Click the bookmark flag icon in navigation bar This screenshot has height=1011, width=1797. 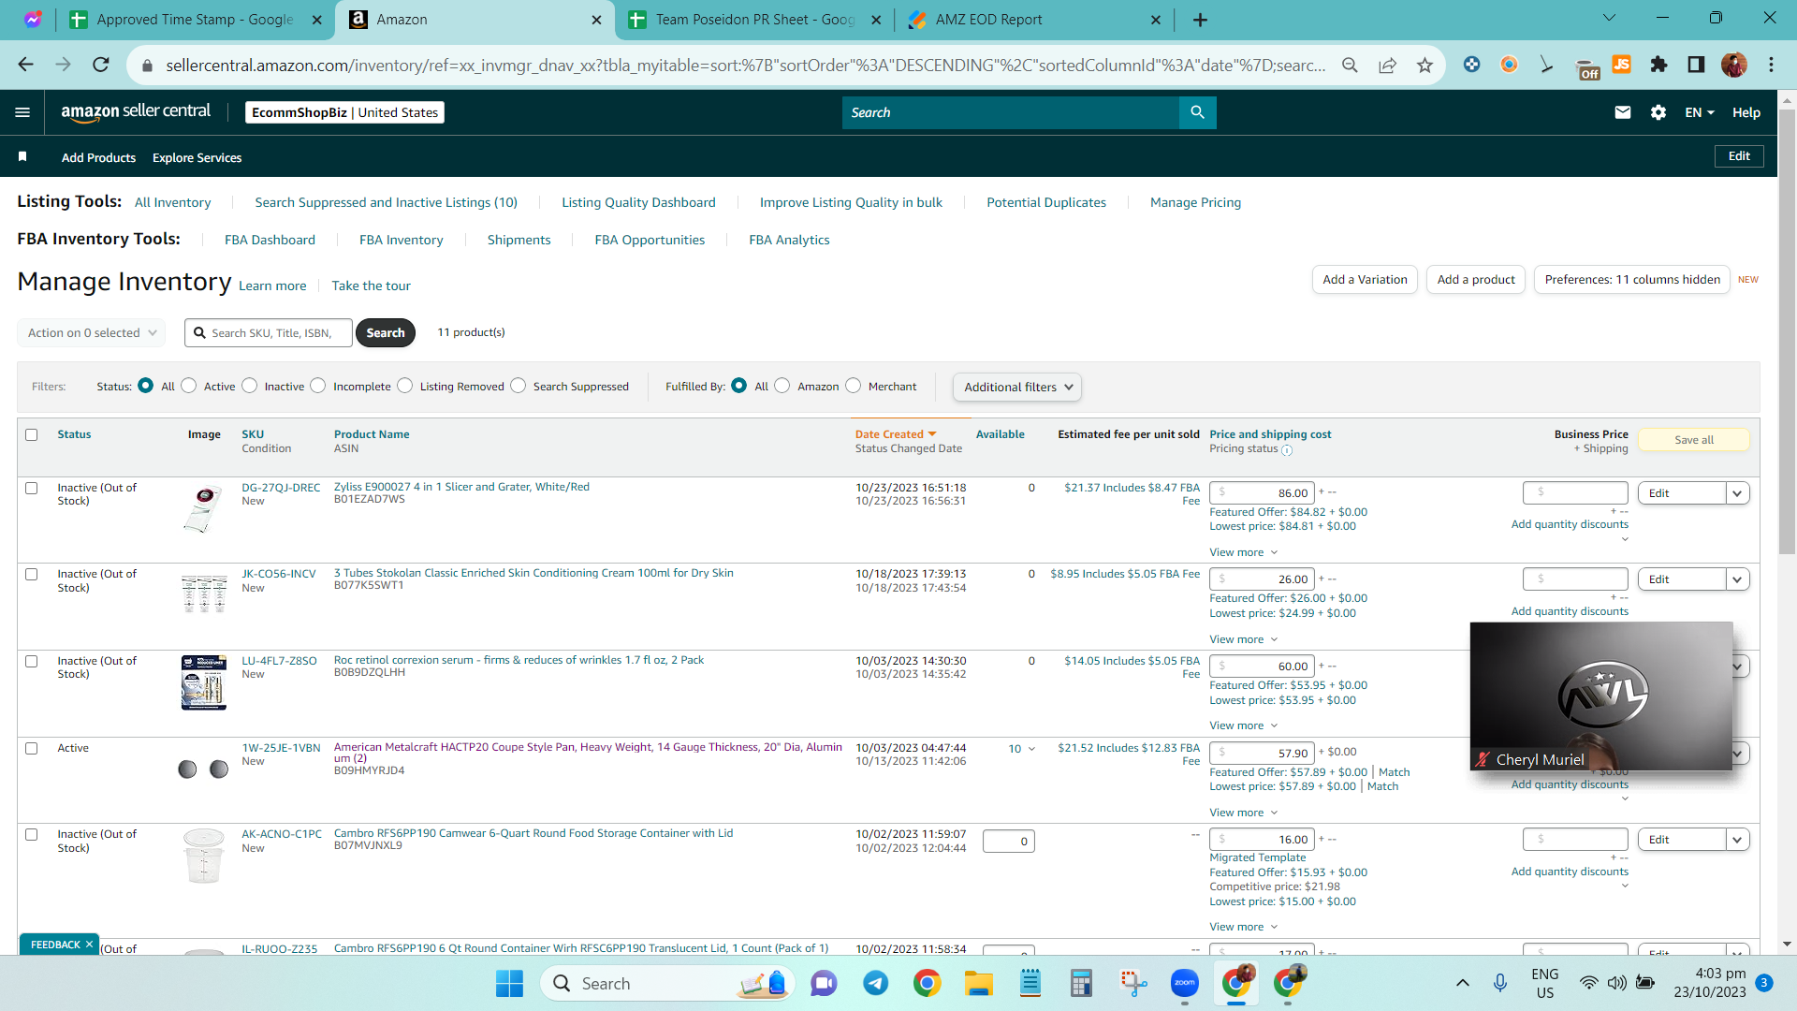tap(22, 156)
